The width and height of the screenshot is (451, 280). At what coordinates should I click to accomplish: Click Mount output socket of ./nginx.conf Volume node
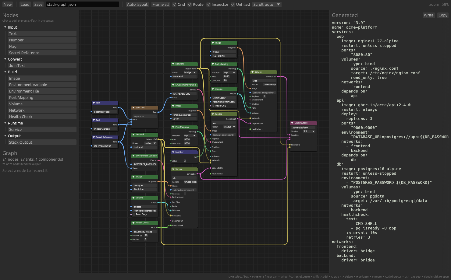[x=238, y=94]
